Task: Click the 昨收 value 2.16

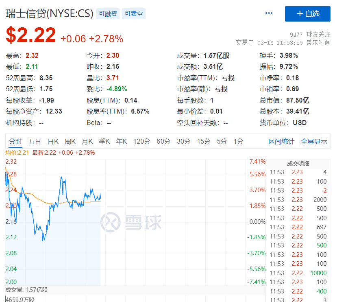Action: 113,67
